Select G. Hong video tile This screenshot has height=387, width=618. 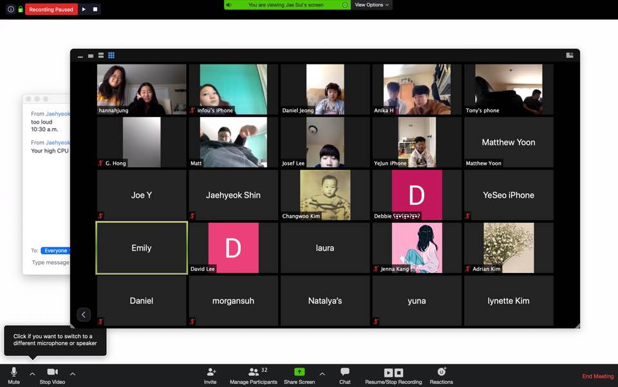click(x=142, y=142)
